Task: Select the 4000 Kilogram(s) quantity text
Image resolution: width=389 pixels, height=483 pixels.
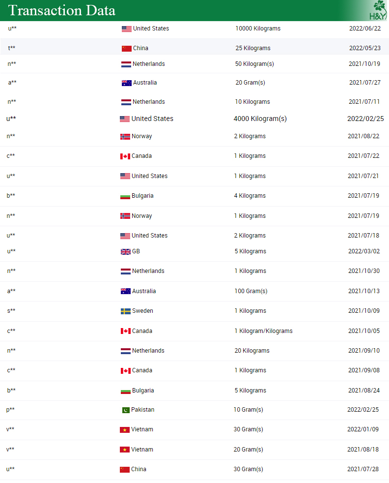Action: [x=260, y=119]
